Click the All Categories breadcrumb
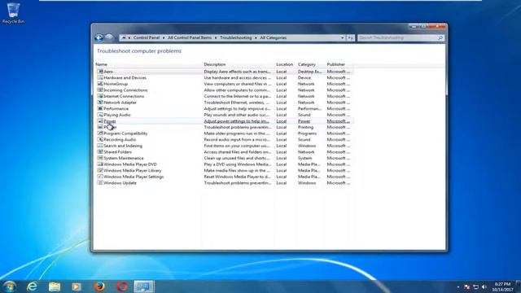Screen dimensions: 521x293 coord(274,38)
